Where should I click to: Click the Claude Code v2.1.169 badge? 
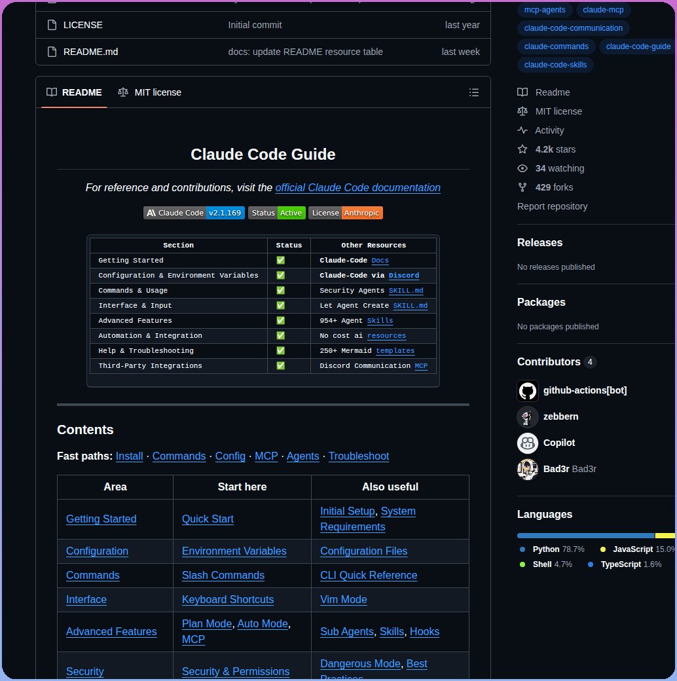click(x=194, y=213)
